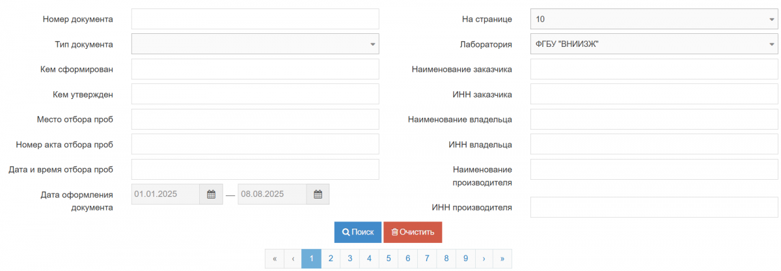Open calendar picker for end date 08.08.2025
The height and width of the screenshot is (271, 781).
(318, 194)
